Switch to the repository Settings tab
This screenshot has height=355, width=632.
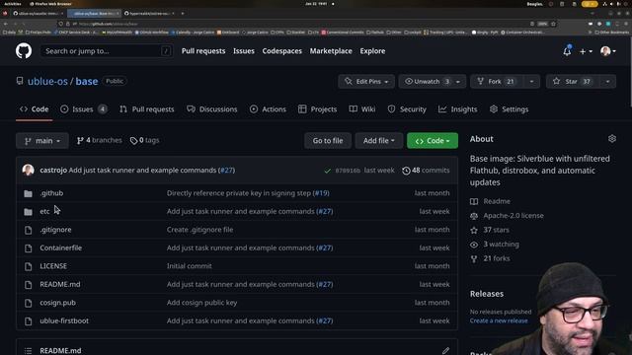tap(510, 109)
